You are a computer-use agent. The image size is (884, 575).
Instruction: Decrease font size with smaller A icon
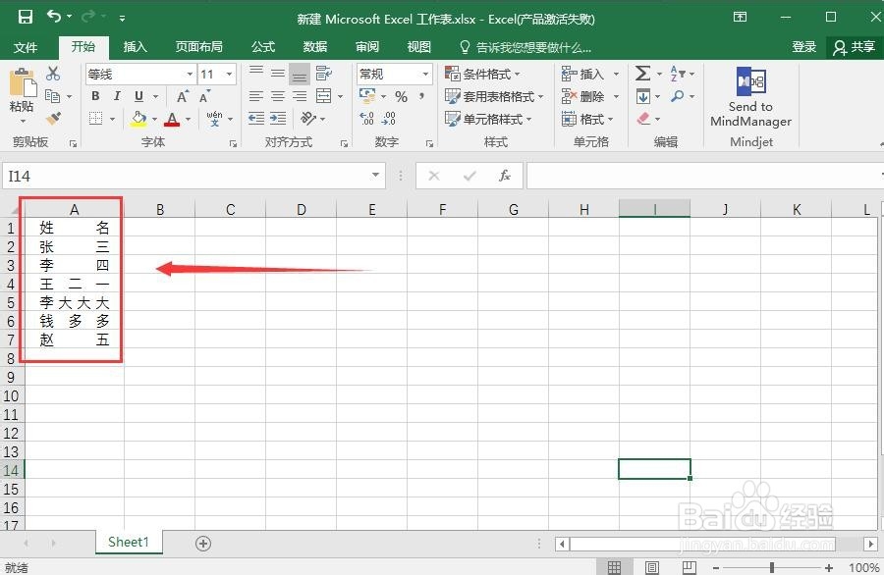coord(204,96)
